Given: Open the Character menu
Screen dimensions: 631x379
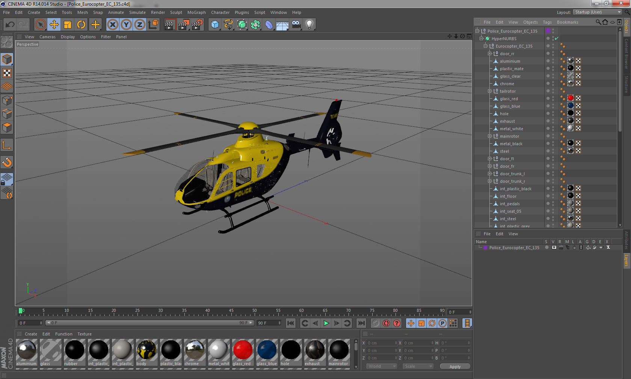Looking at the screenshot, I should (220, 12).
